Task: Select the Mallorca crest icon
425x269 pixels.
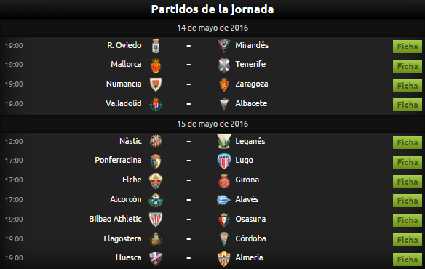Action: [156, 65]
